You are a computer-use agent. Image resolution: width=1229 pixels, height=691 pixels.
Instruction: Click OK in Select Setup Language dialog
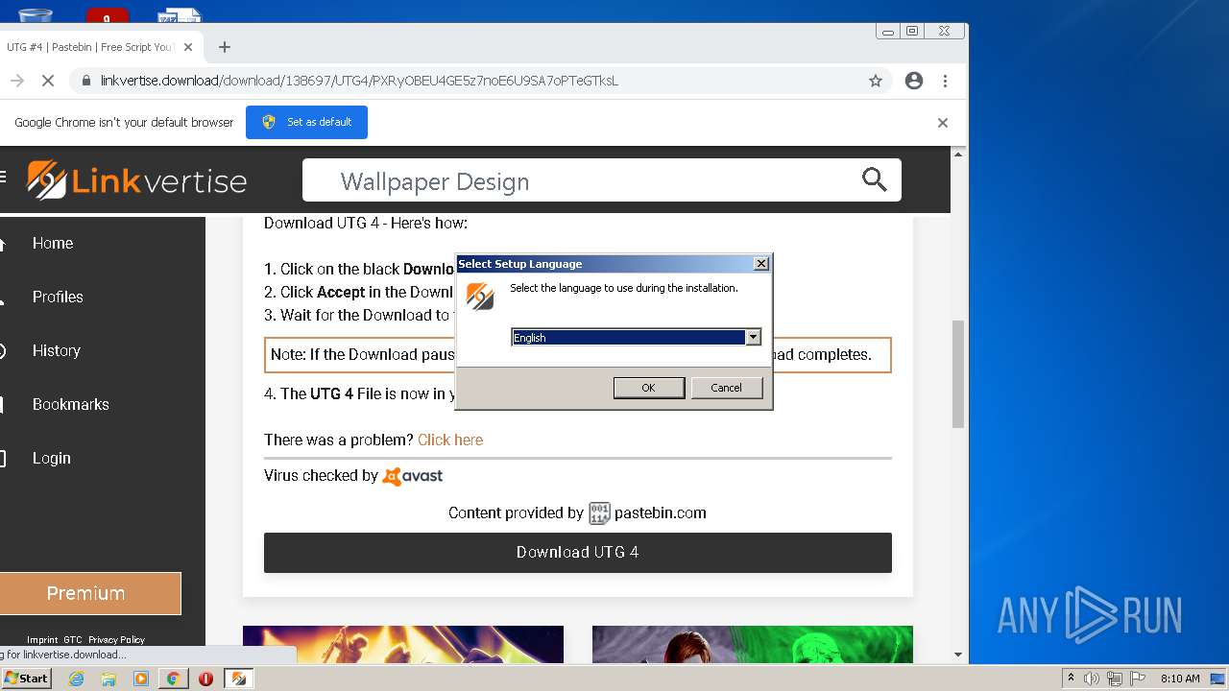point(648,388)
